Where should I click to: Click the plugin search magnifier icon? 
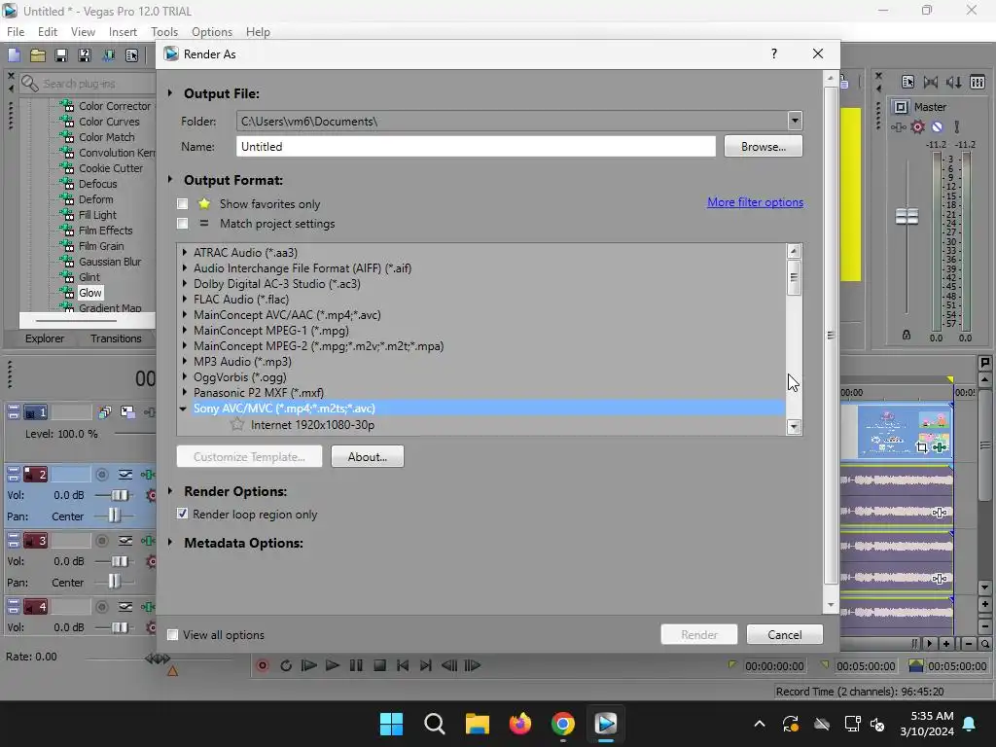tap(29, 84)
